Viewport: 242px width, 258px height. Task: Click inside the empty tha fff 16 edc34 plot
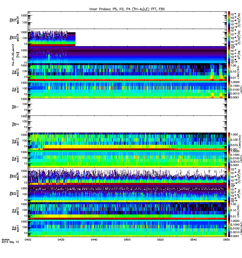coord(127,20)
